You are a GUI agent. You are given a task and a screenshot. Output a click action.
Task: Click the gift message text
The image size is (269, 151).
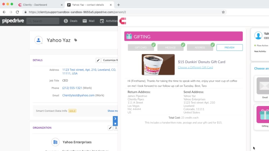pos(182,83)
